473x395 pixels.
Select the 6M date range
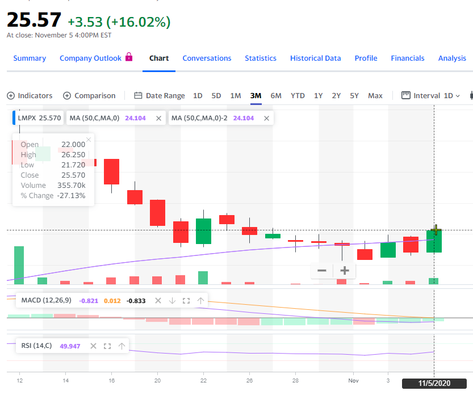tap(276, 95)
